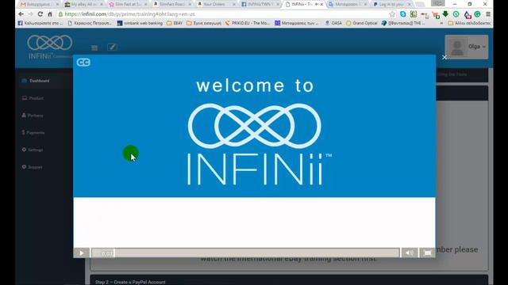Open the other bookmarks folder
This screenshot has height=285, width=508.
pos(469,23)
